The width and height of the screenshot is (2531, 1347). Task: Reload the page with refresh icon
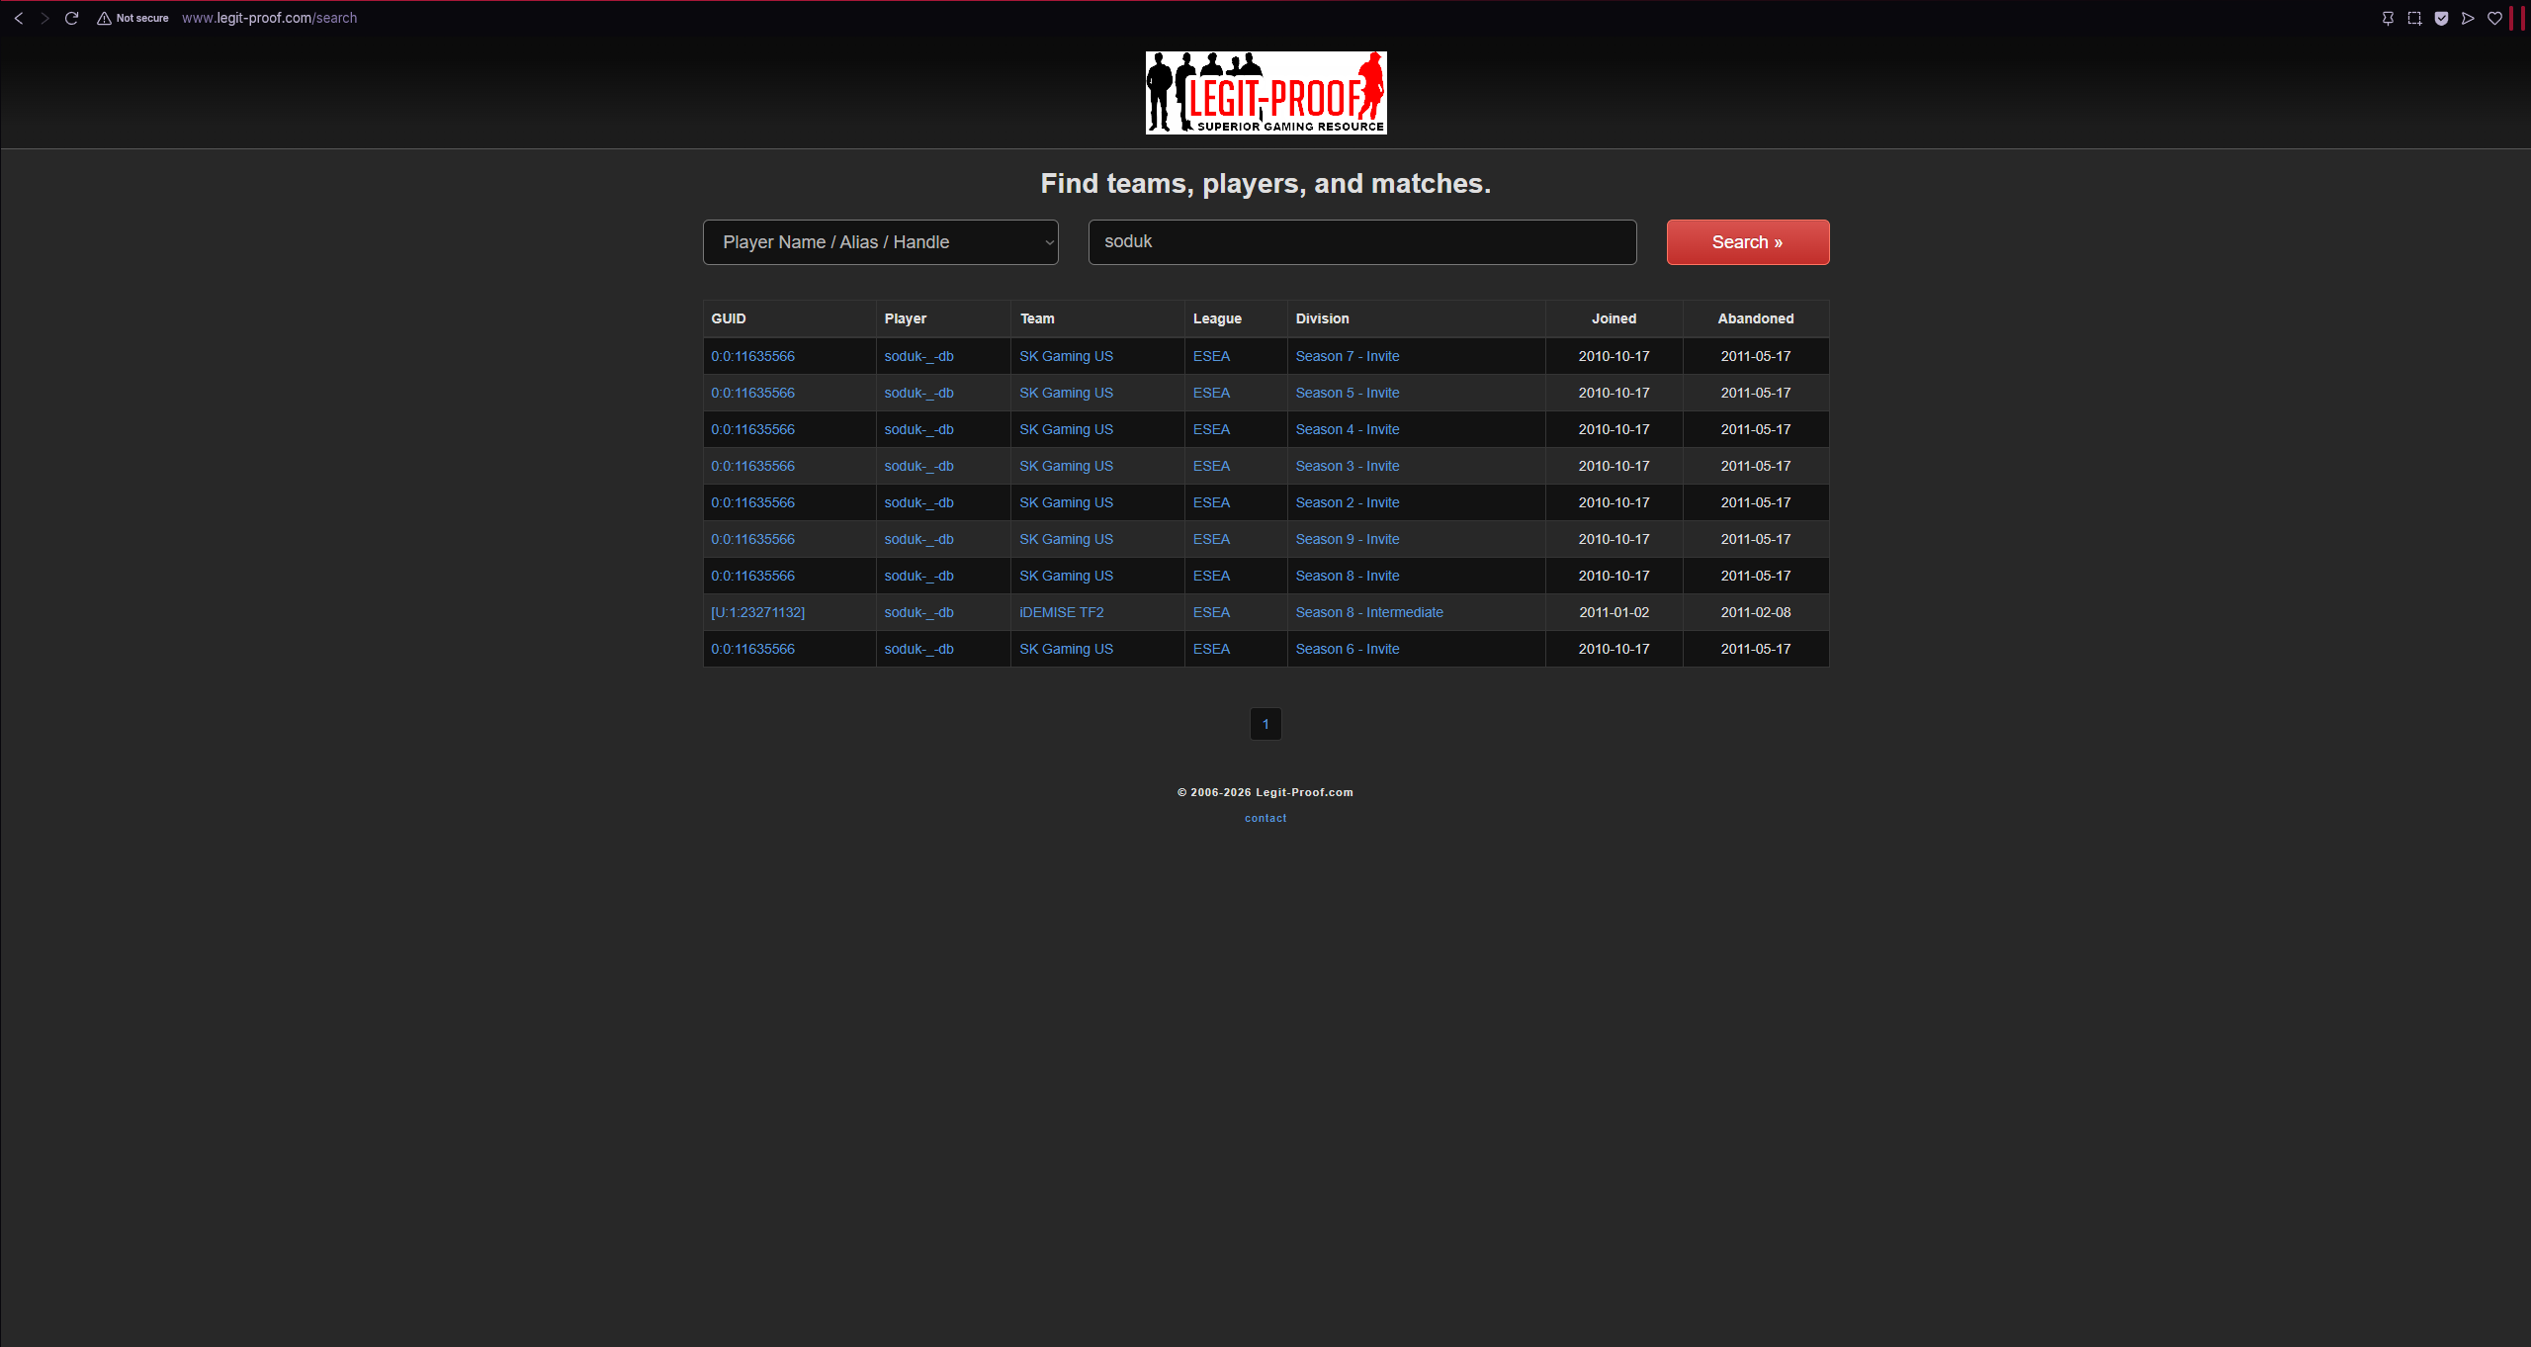pos(71,18)
